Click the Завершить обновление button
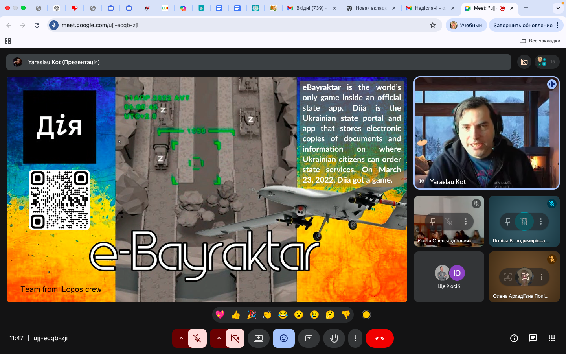The image size is (566, 354). click(523, 25)
